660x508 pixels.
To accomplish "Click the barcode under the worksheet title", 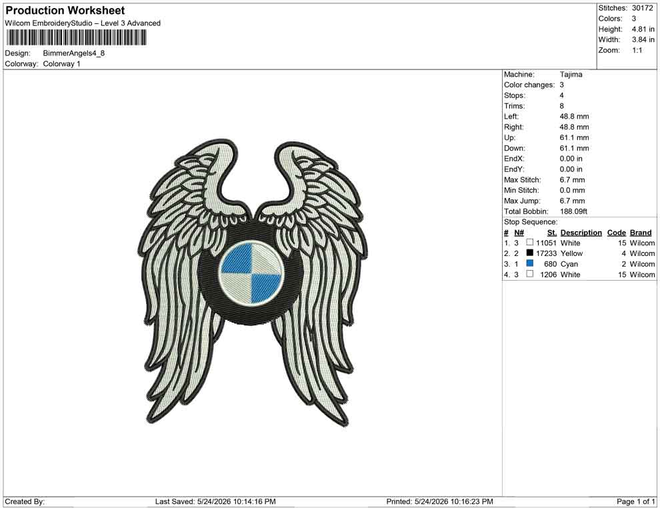I will pyautogui.click(x=76, y=38).
